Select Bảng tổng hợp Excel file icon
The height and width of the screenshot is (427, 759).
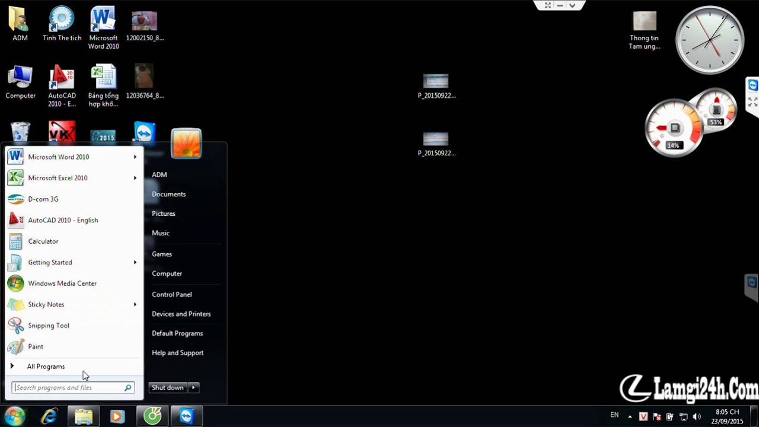point(103,86)
